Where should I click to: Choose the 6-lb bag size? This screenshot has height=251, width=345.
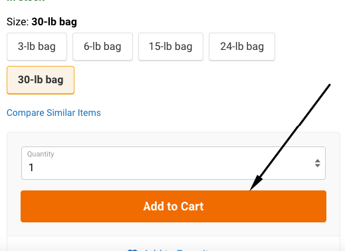point(102,47)
